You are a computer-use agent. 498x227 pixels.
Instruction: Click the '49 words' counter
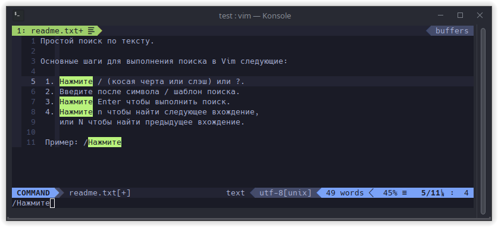pyautogui.click(x=344, y=193)
